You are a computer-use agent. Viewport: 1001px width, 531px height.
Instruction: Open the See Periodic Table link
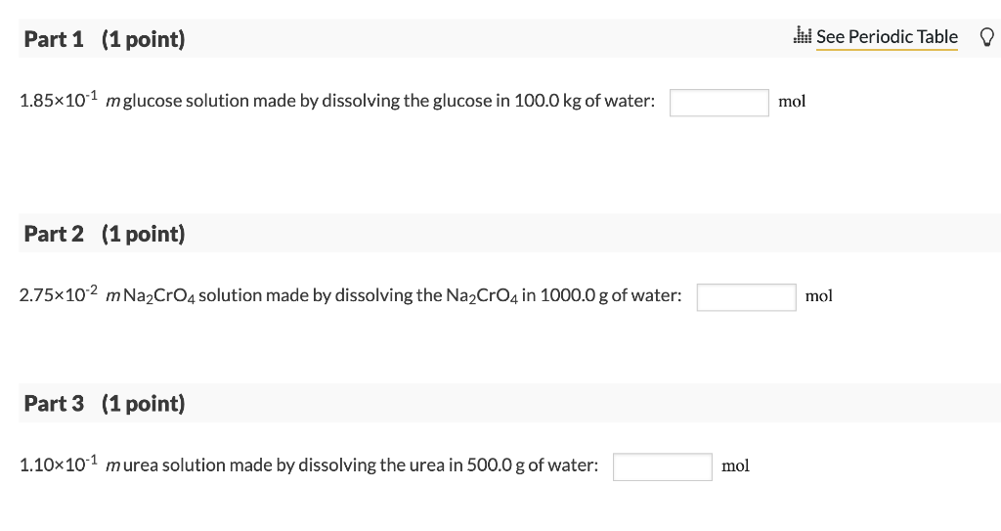pyautogui.click(x=887, y=37)
